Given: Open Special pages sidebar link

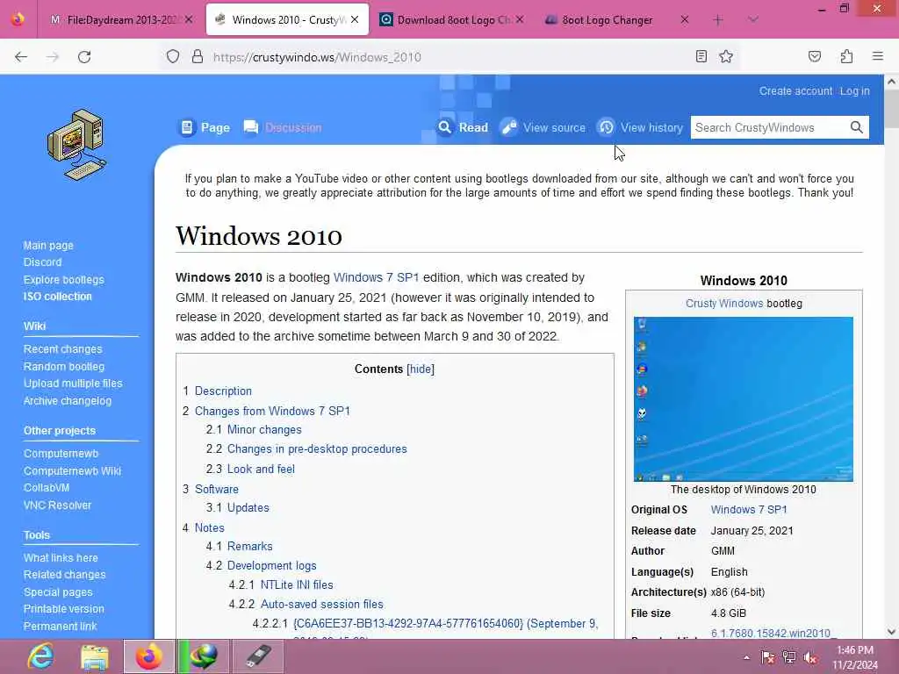Looking at the screenshot, I should coord(58,592).
